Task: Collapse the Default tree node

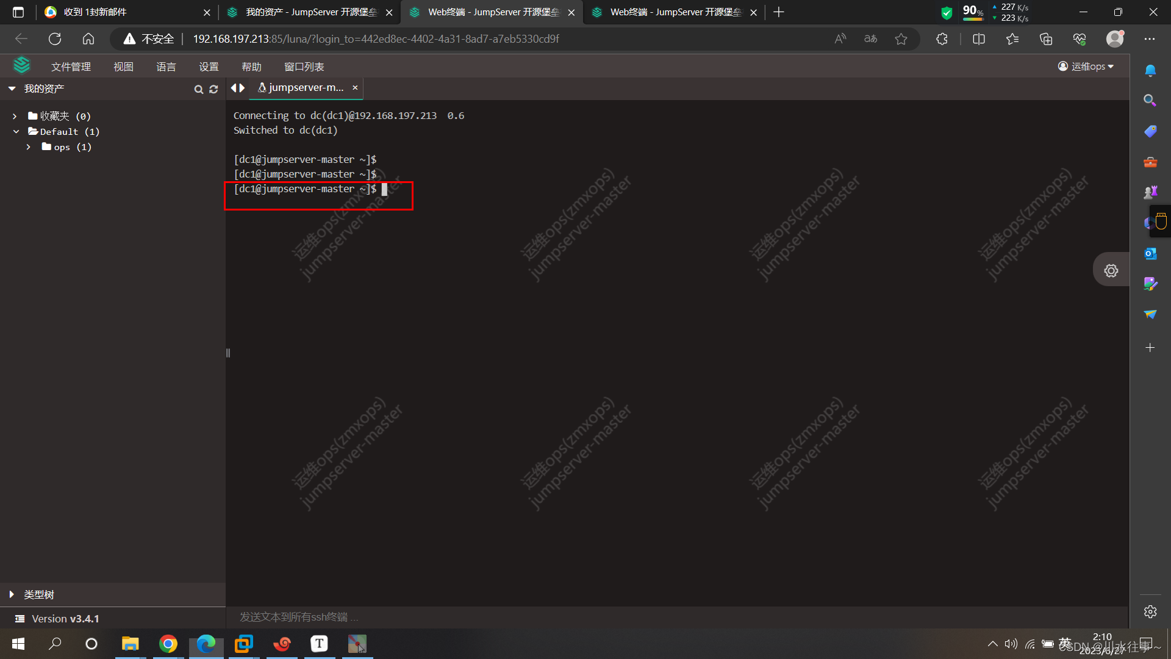Action: tap(16, 131)
